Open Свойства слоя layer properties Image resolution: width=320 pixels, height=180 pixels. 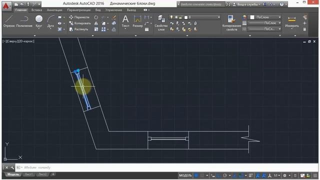(x=161, y=23)
